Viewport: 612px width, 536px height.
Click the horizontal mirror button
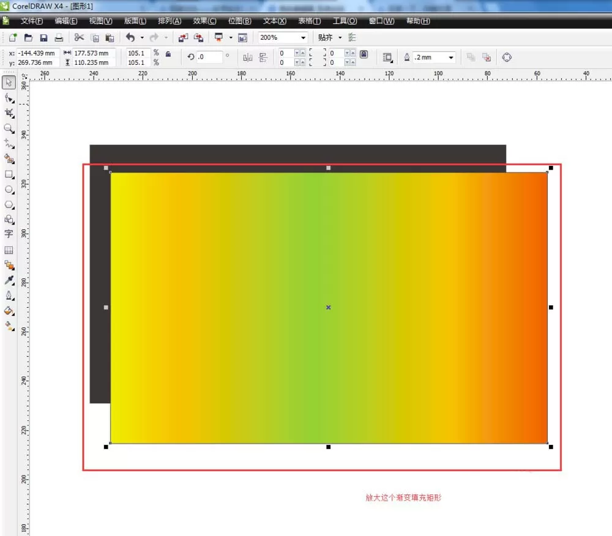(248, 58)
